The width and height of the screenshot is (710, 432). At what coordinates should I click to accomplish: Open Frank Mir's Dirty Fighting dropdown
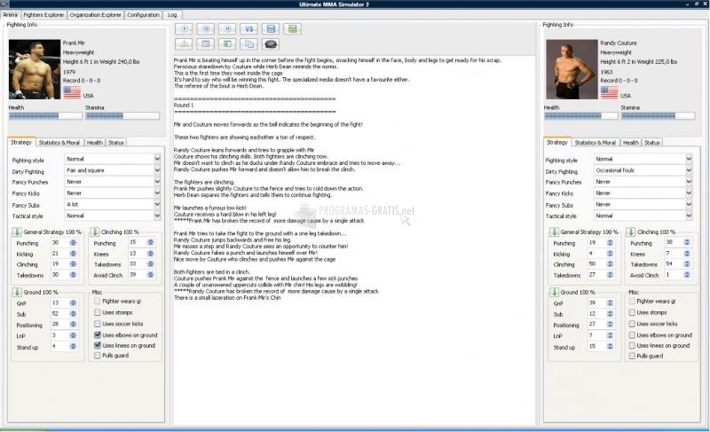[157, 170]
